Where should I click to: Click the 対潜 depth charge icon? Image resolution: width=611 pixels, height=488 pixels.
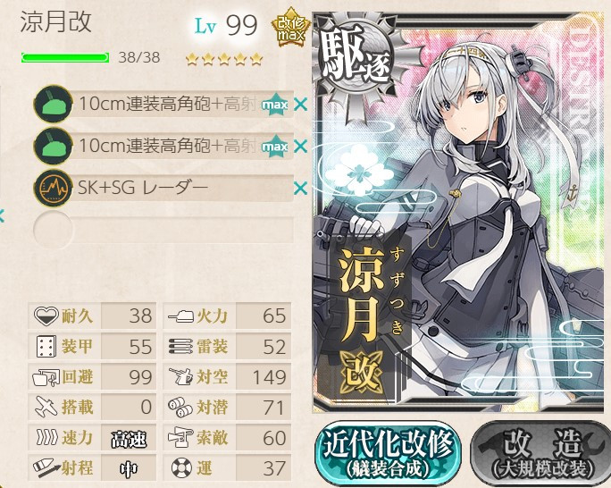180,407
